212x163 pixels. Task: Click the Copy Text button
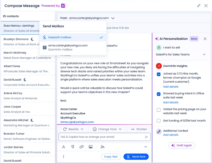click(111, 157)
